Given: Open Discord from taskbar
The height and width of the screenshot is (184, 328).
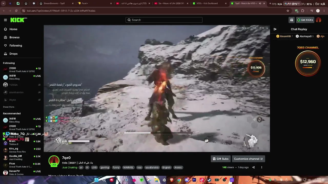Looking at the screenshot, I should point(187,180).
